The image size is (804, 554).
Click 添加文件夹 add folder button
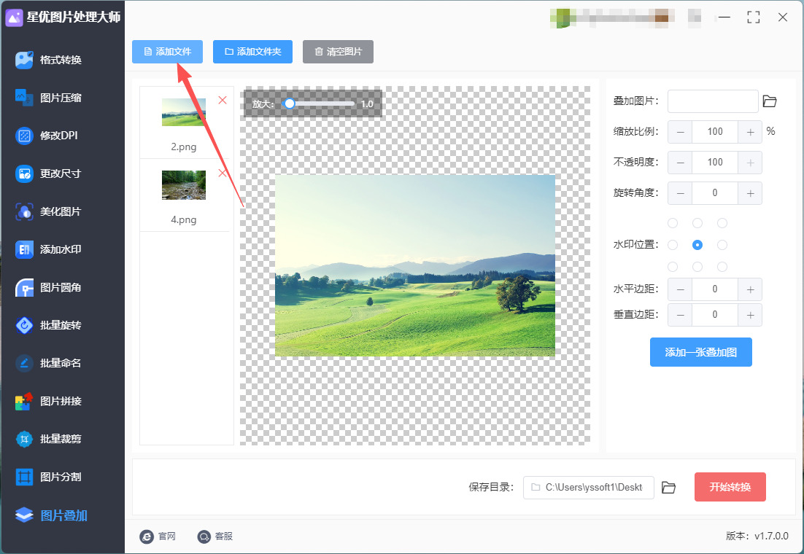[x=252, y=52]
